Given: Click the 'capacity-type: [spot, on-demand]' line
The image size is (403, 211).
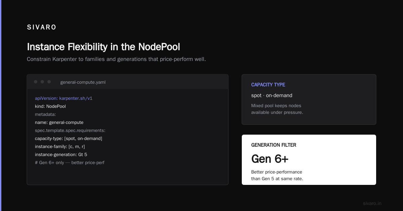Looking at the screenshot, I should 69,139.
